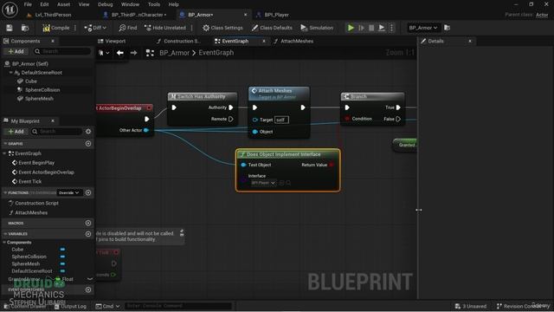Image resolution: width=554 pixels, height=312 pixels.
Task: Open the Debug menu
Action: point(105,4)
